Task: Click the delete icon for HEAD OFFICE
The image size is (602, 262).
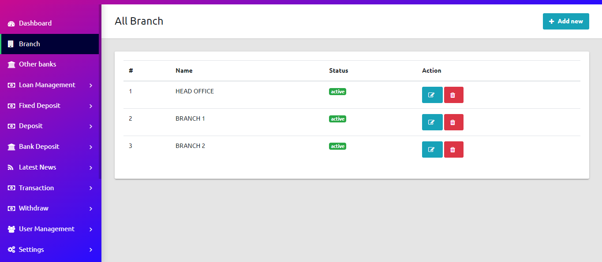Action: coord(453,95)
